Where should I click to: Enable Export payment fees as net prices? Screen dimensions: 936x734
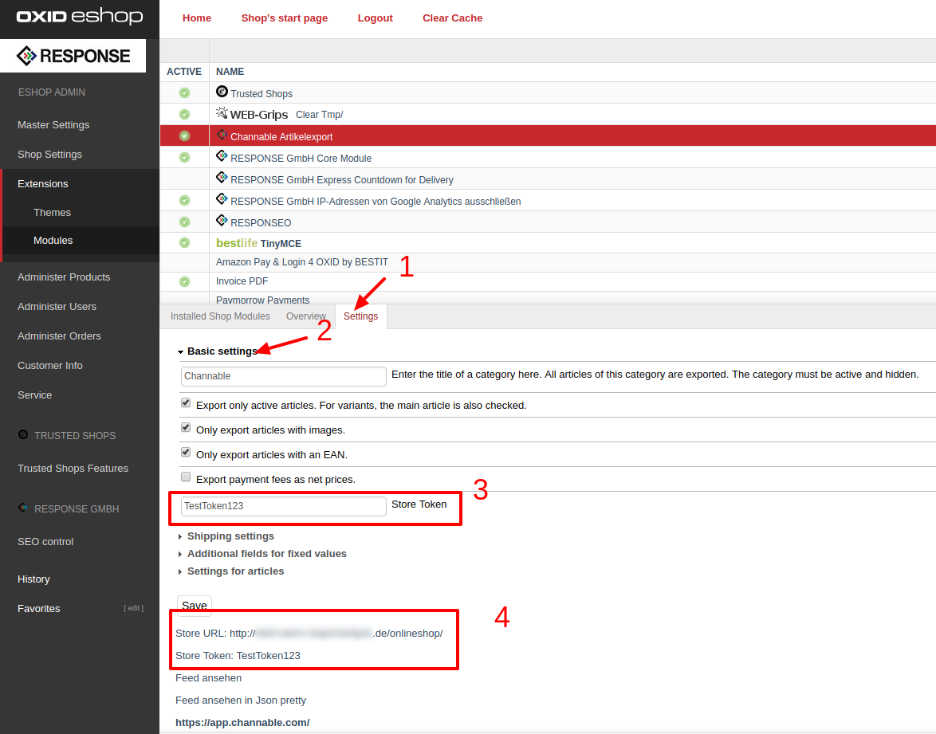click(x=186, y=477)
